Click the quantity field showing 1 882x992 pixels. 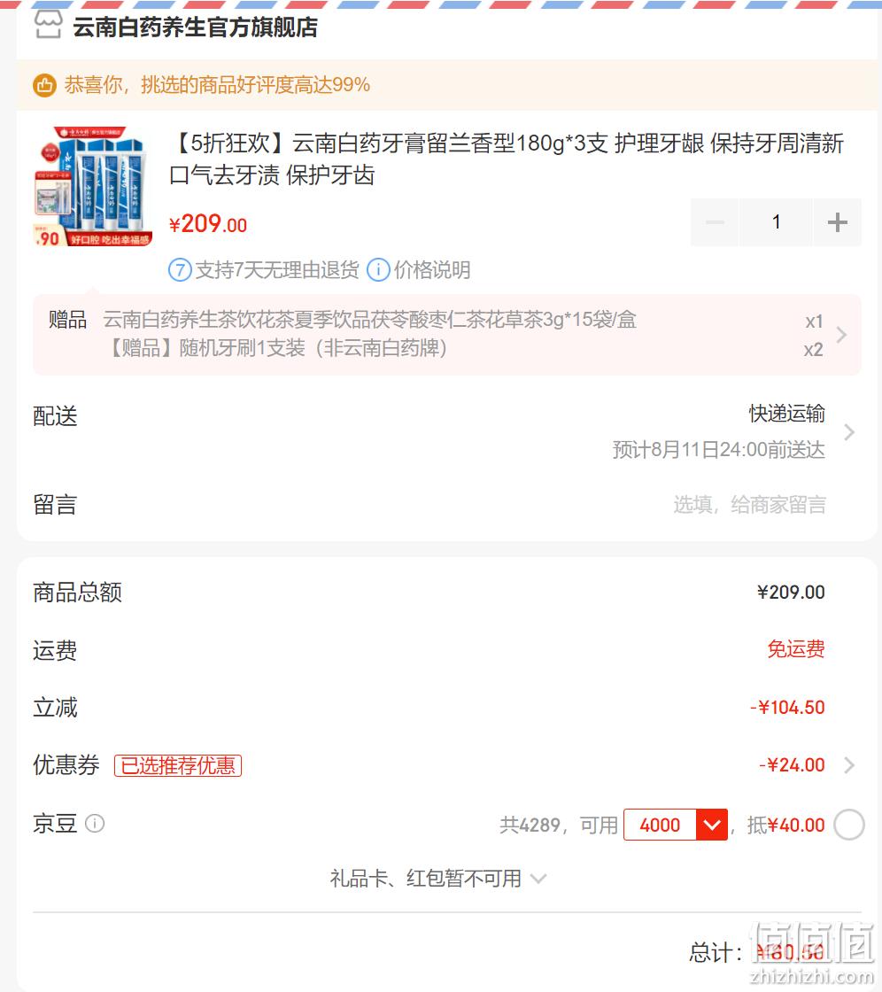pos(776,222)
